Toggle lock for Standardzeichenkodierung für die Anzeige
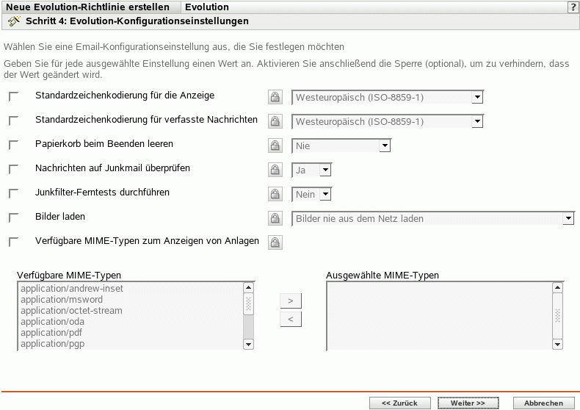Image resolution: width=580 pixels, height=410 pixels. coord(275,97)
